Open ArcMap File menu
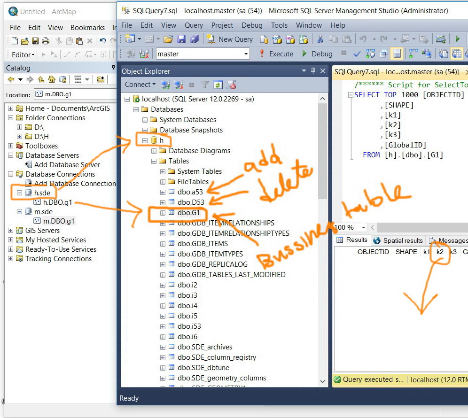 pyautogui.click(x=15, y=28)
